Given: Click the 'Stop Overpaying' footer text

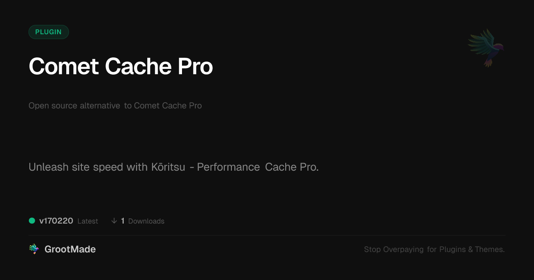Looking at the screenshot, I should pyautogui.click(x=394, y=250).
